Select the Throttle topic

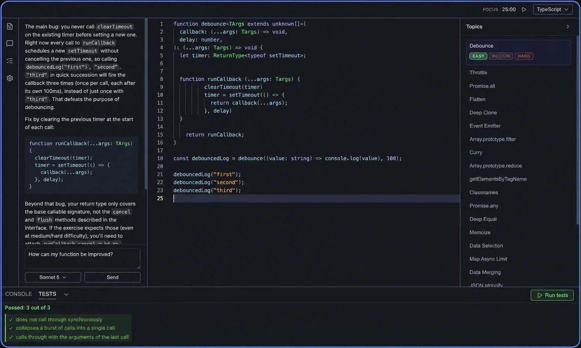478,72
